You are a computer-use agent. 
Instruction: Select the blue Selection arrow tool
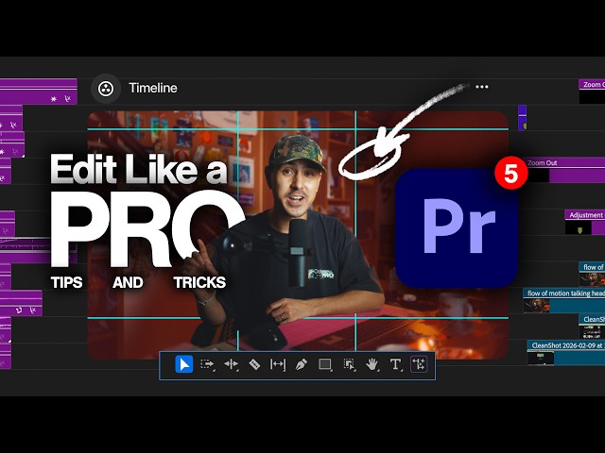[x=184, y=364]
